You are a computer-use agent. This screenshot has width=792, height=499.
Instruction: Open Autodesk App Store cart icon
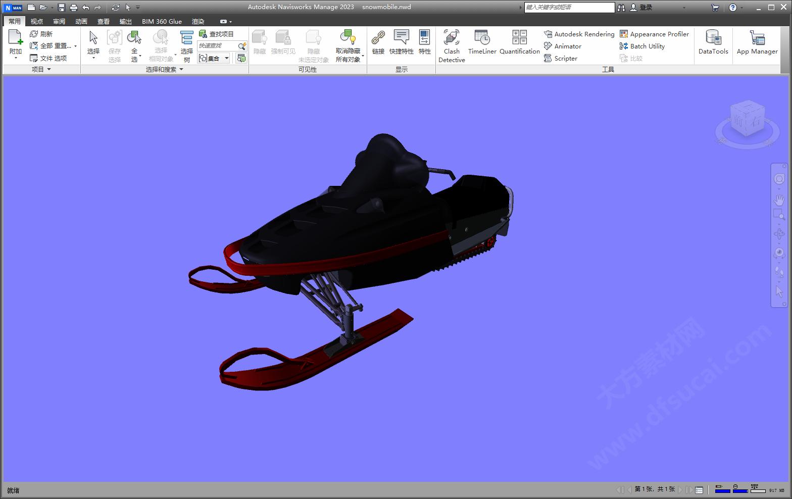(x=715, y=8)
